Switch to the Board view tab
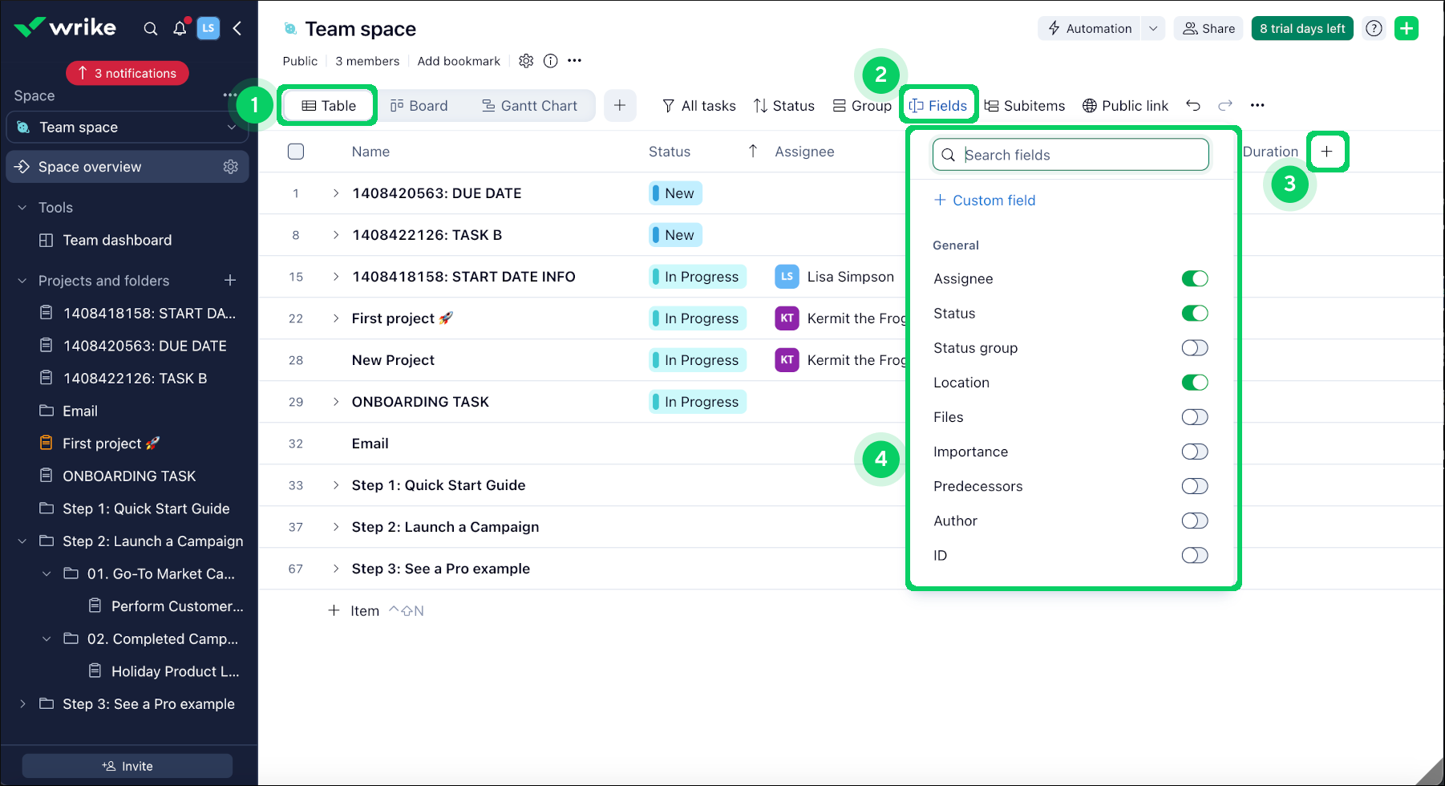 (419, 106)
